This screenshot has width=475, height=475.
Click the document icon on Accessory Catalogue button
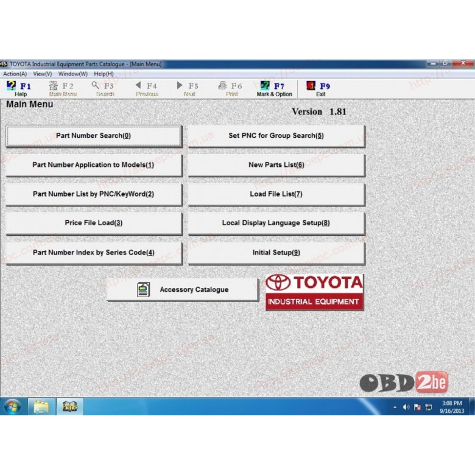[143, 290]
